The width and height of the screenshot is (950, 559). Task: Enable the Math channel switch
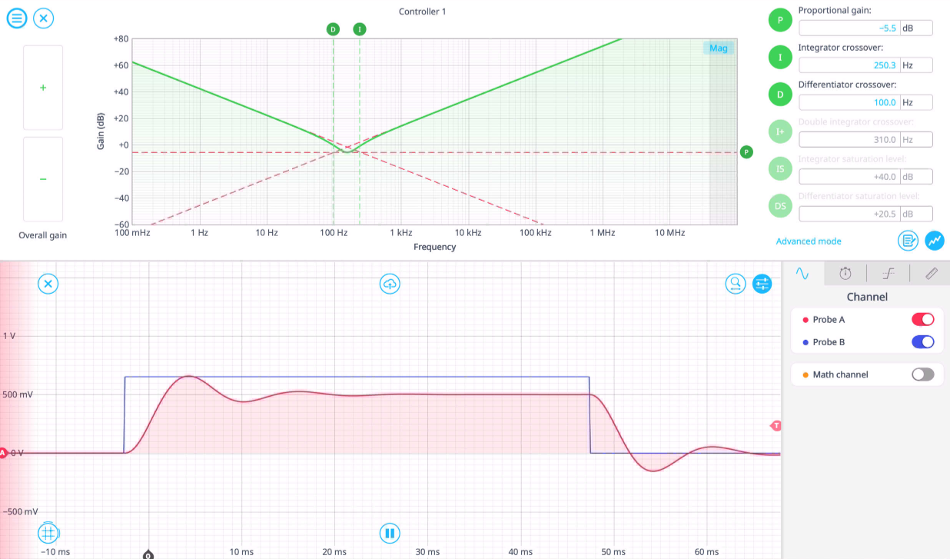tap(922, 374)
